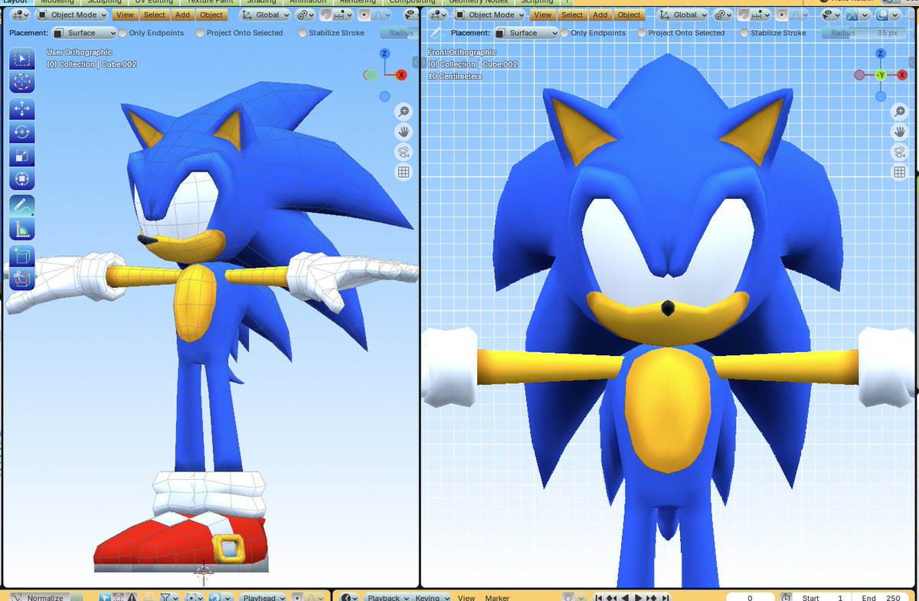Select the Annotate pencil tool
The height and width of the screenshot is (601, 919).
tap(21, 205)
